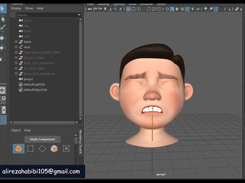The width and height of the screenshot is (245, 183).
Task: Click the Image Plane icon
Action: (110, 9)
